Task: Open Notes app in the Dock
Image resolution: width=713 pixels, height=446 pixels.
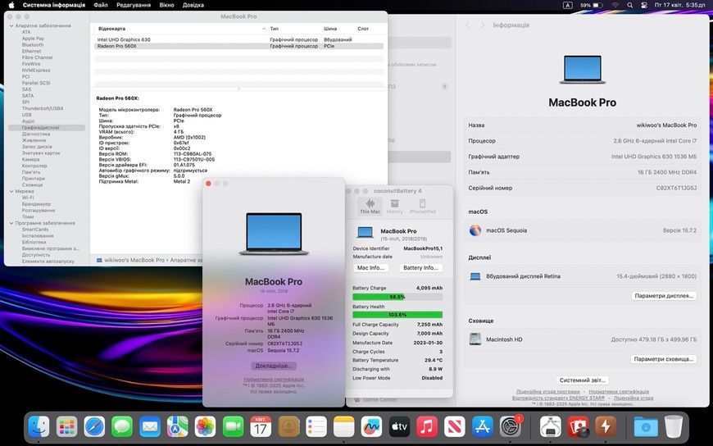Action: tap(343, 427)
